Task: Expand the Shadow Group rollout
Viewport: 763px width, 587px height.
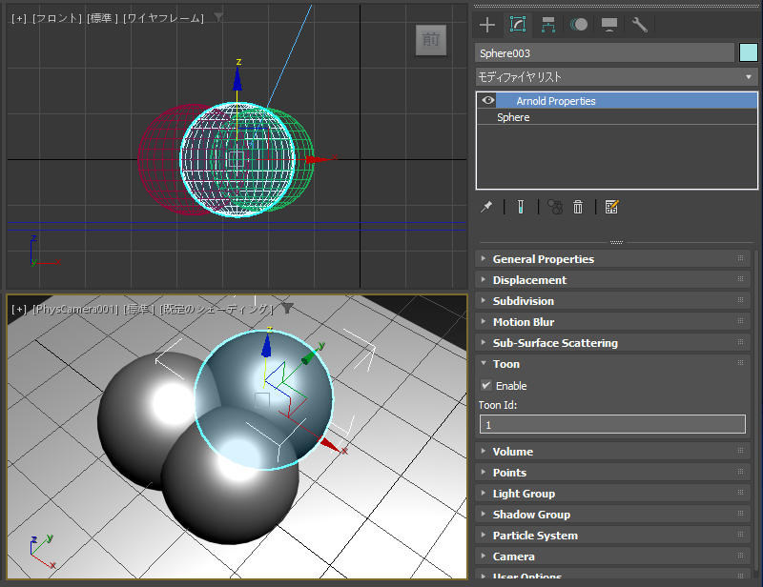Action: [x=612, y=514]
